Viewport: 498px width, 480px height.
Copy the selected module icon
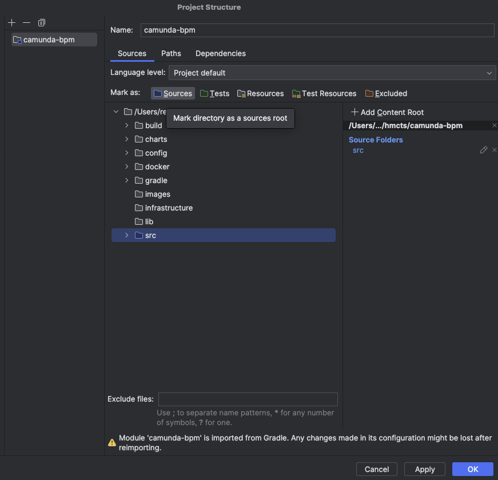[x=42, y=22]
